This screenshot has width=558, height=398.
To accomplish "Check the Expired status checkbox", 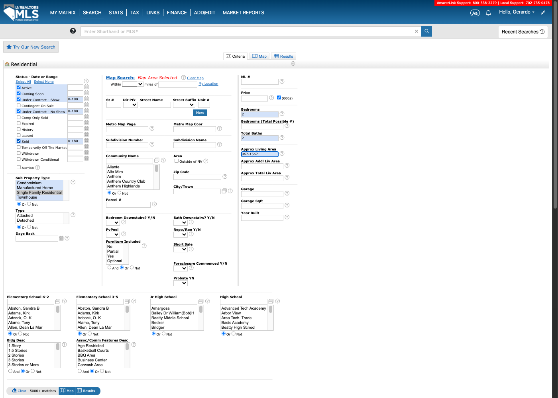I will (x=19, y=123).
